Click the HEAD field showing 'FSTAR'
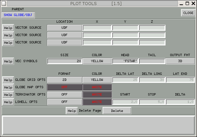Image resolution: width=197 pixels, height=137 pixels. click(x=125, y=61)
